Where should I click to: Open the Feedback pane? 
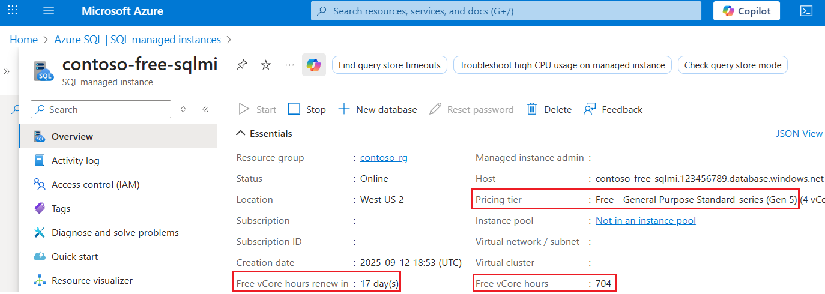point(613,109)
